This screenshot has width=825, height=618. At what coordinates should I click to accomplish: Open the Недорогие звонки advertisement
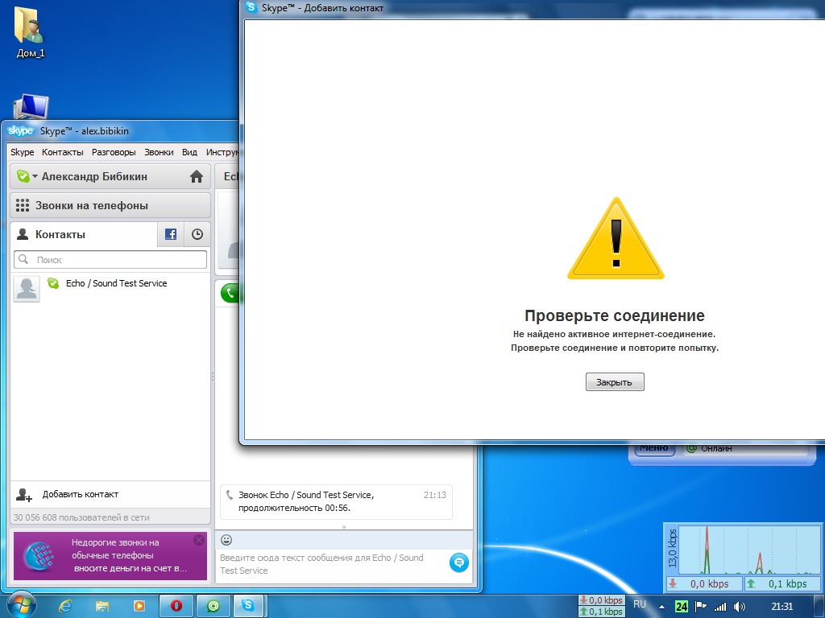tap(110, 556)
